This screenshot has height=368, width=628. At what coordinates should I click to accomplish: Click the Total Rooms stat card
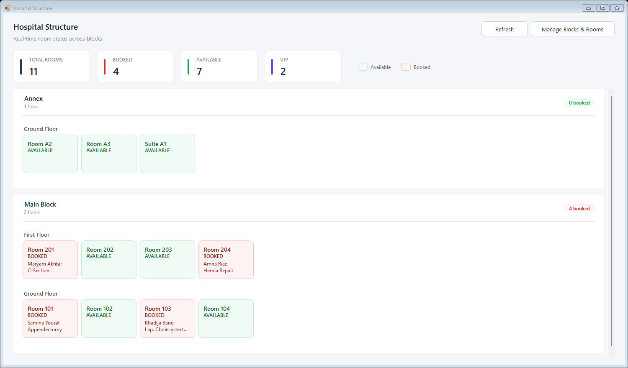52,67
